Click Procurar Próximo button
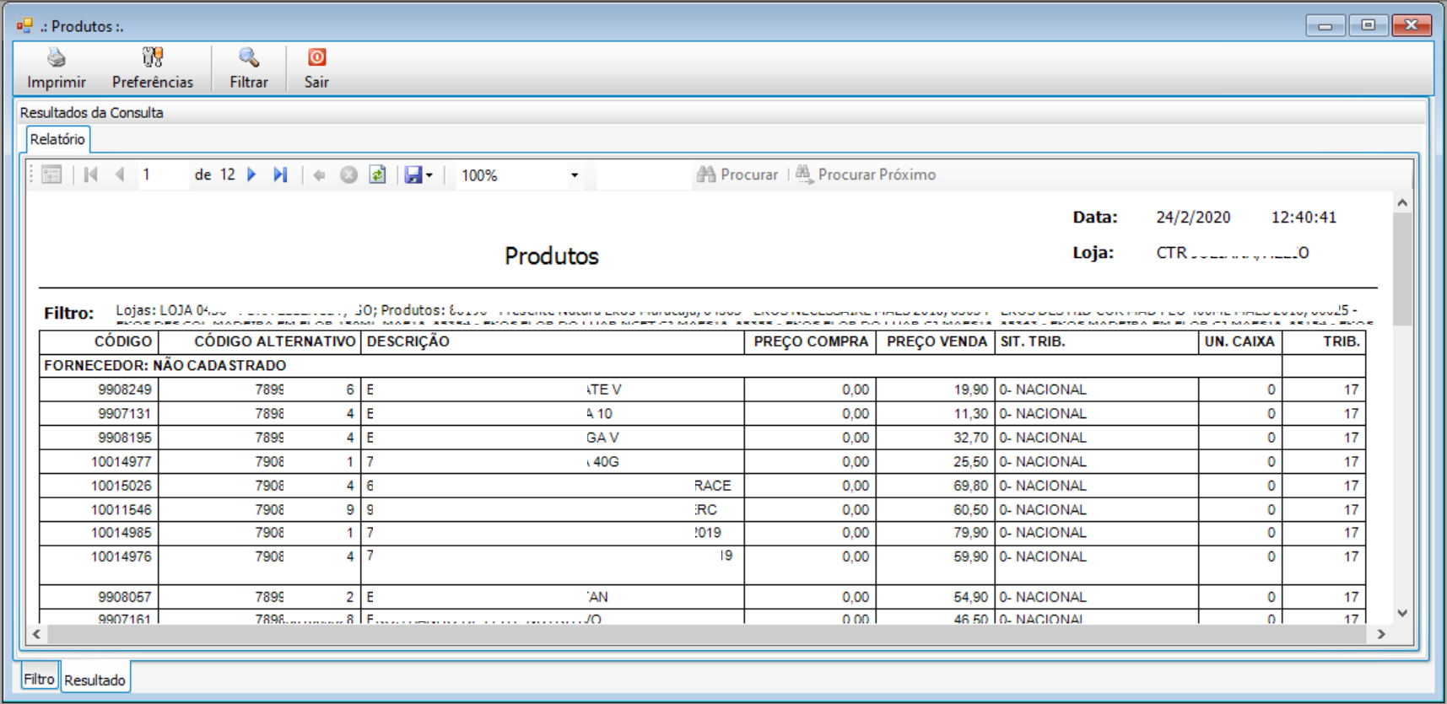 (x=866, y=175)
